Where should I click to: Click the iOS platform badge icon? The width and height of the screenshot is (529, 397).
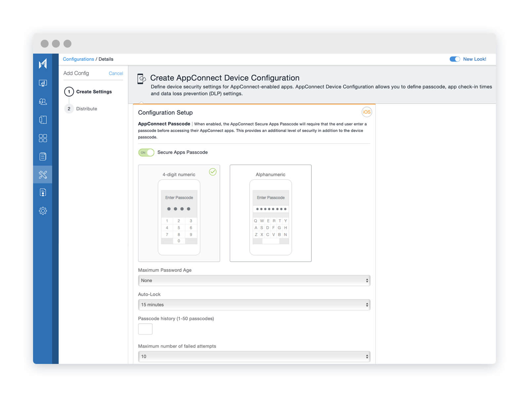click(x=367, y=112)
